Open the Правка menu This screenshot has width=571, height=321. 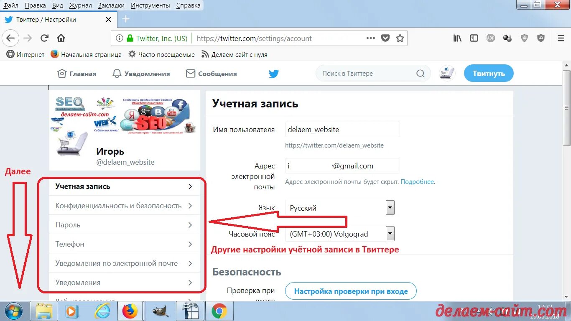tap(35, 5)
